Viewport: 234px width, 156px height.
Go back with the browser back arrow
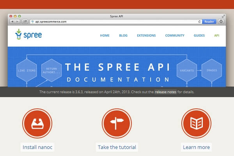(x=12, y=22)
